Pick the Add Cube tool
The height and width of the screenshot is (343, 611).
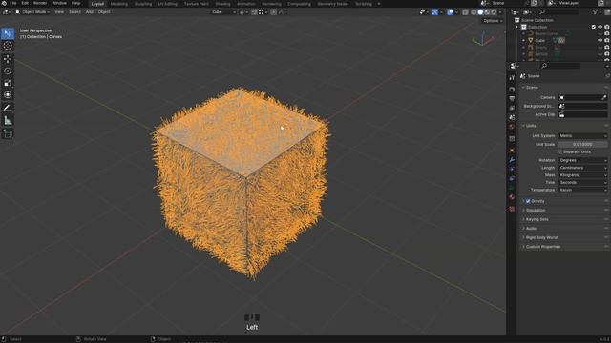point(8,133)
